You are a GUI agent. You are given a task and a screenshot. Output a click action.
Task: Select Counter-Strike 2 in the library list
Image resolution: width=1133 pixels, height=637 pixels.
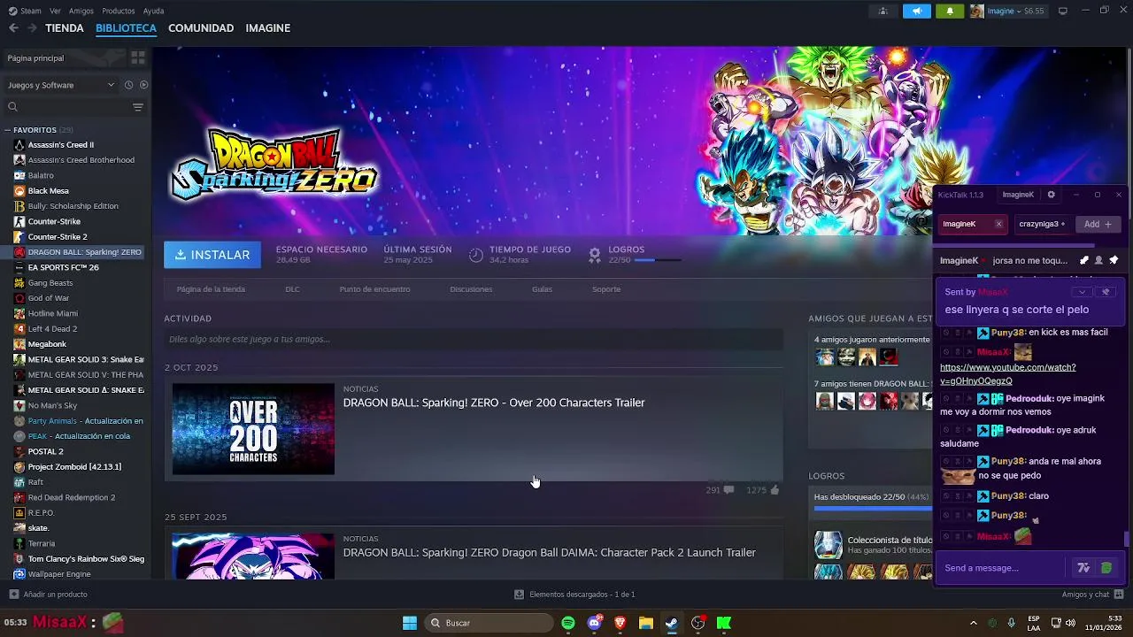coord(58,237)
